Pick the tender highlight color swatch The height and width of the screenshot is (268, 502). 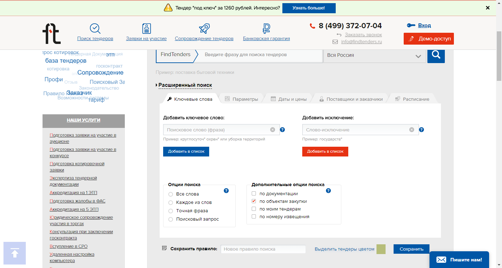381,249
